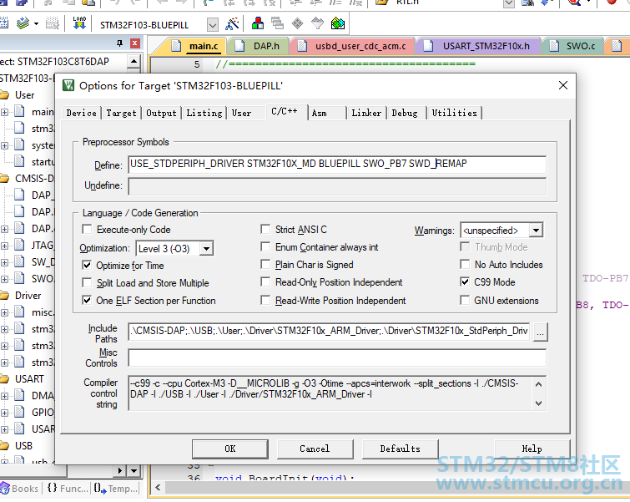
Task: Pin the Project panel with pushpin icon
Action: [119, 43]
